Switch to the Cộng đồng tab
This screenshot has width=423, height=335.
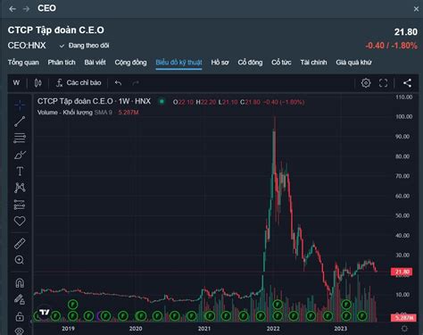(x=130, y=63)
